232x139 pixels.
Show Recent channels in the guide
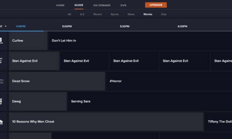click(98, 14)
